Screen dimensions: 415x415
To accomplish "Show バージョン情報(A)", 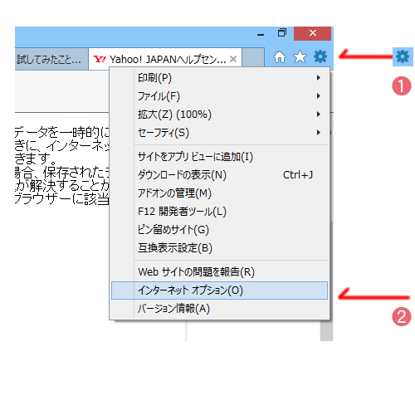I will 219,309.
